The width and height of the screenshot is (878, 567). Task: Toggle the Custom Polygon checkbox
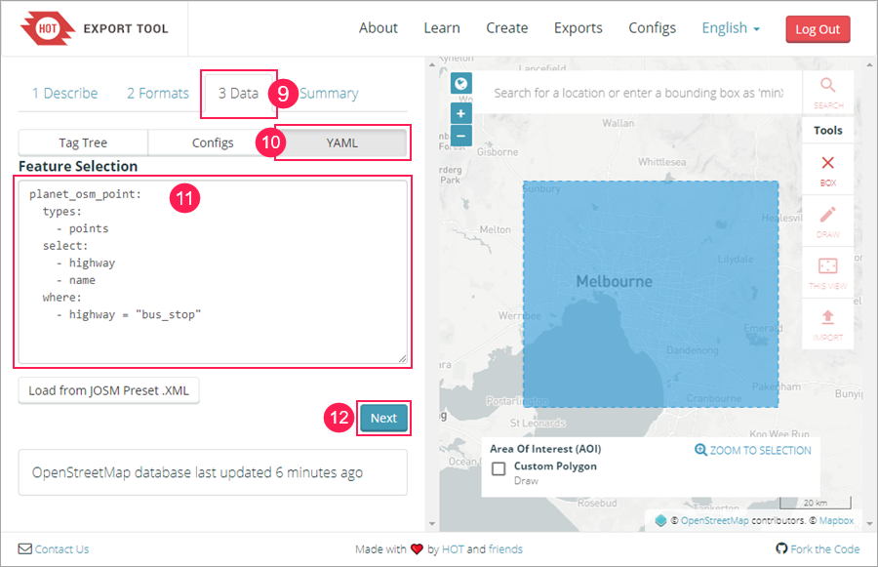tap(499, 468)
